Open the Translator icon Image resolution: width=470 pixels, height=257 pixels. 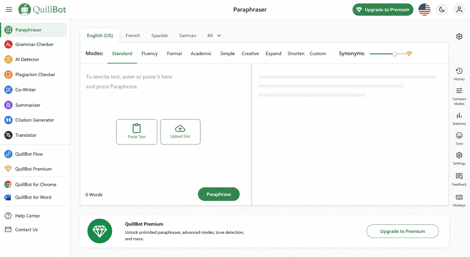click(8, 135)
